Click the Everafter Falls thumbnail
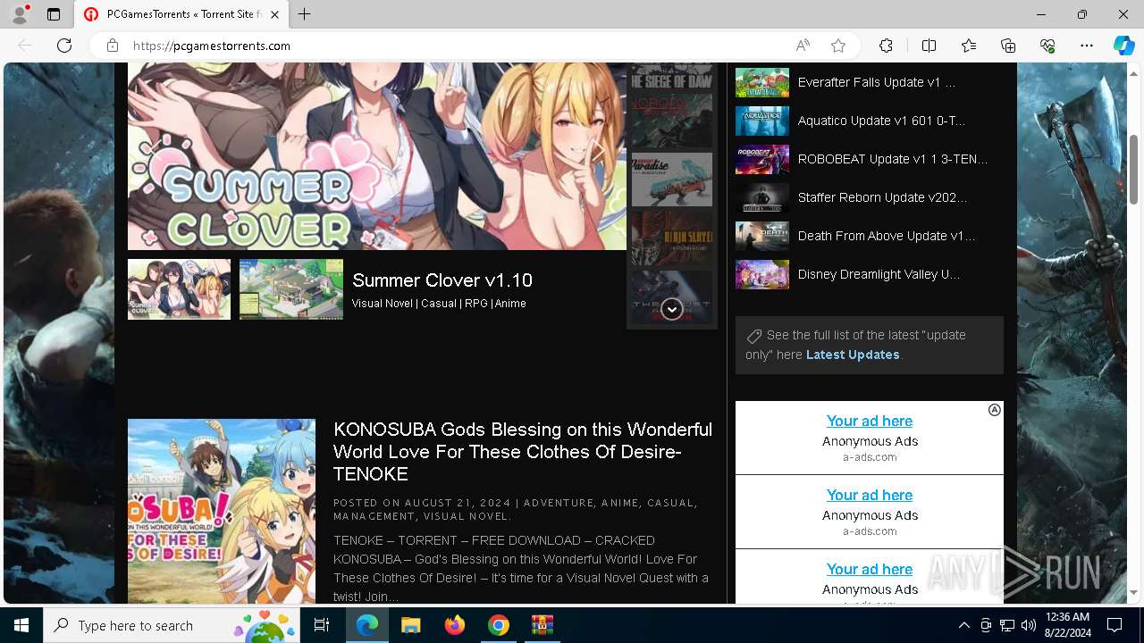The height and width of the screenshot is (643, 1144). (x=761, y=82)
